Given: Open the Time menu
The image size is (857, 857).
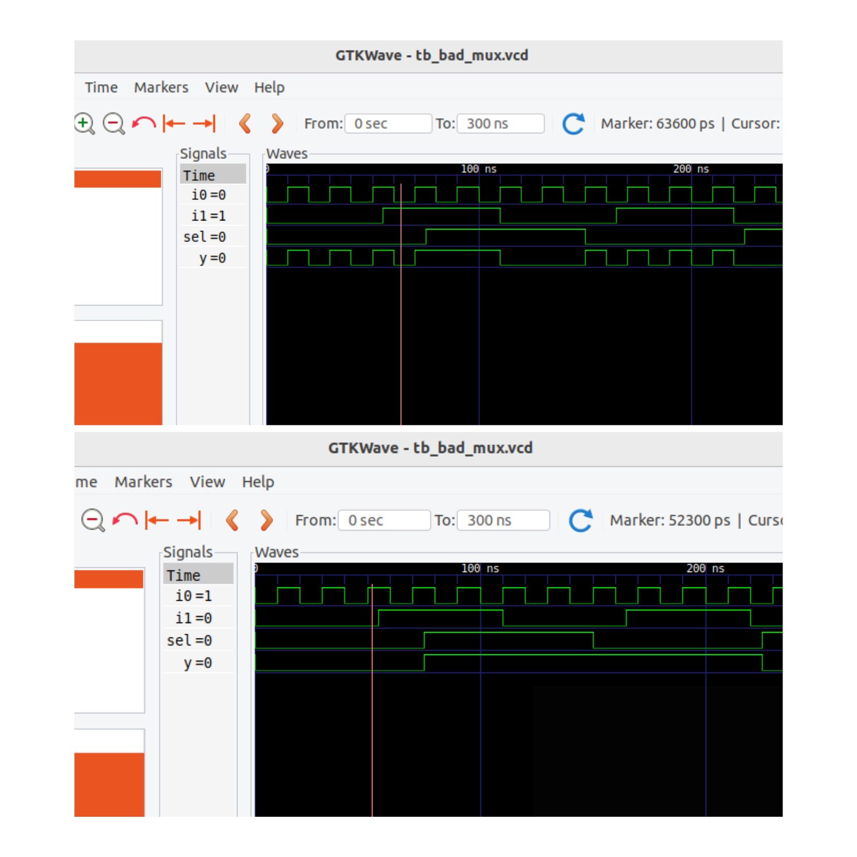Looking at the screenshot, I should 101,87.
